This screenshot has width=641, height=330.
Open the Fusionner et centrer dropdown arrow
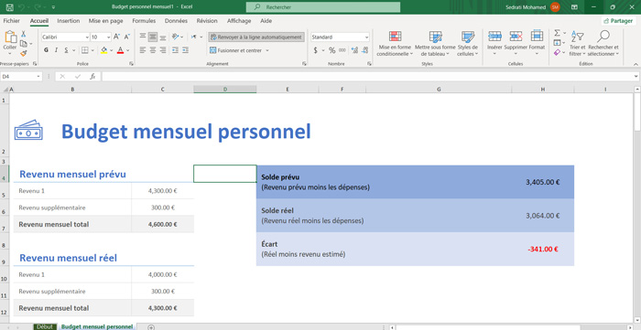tap(267, 50)
